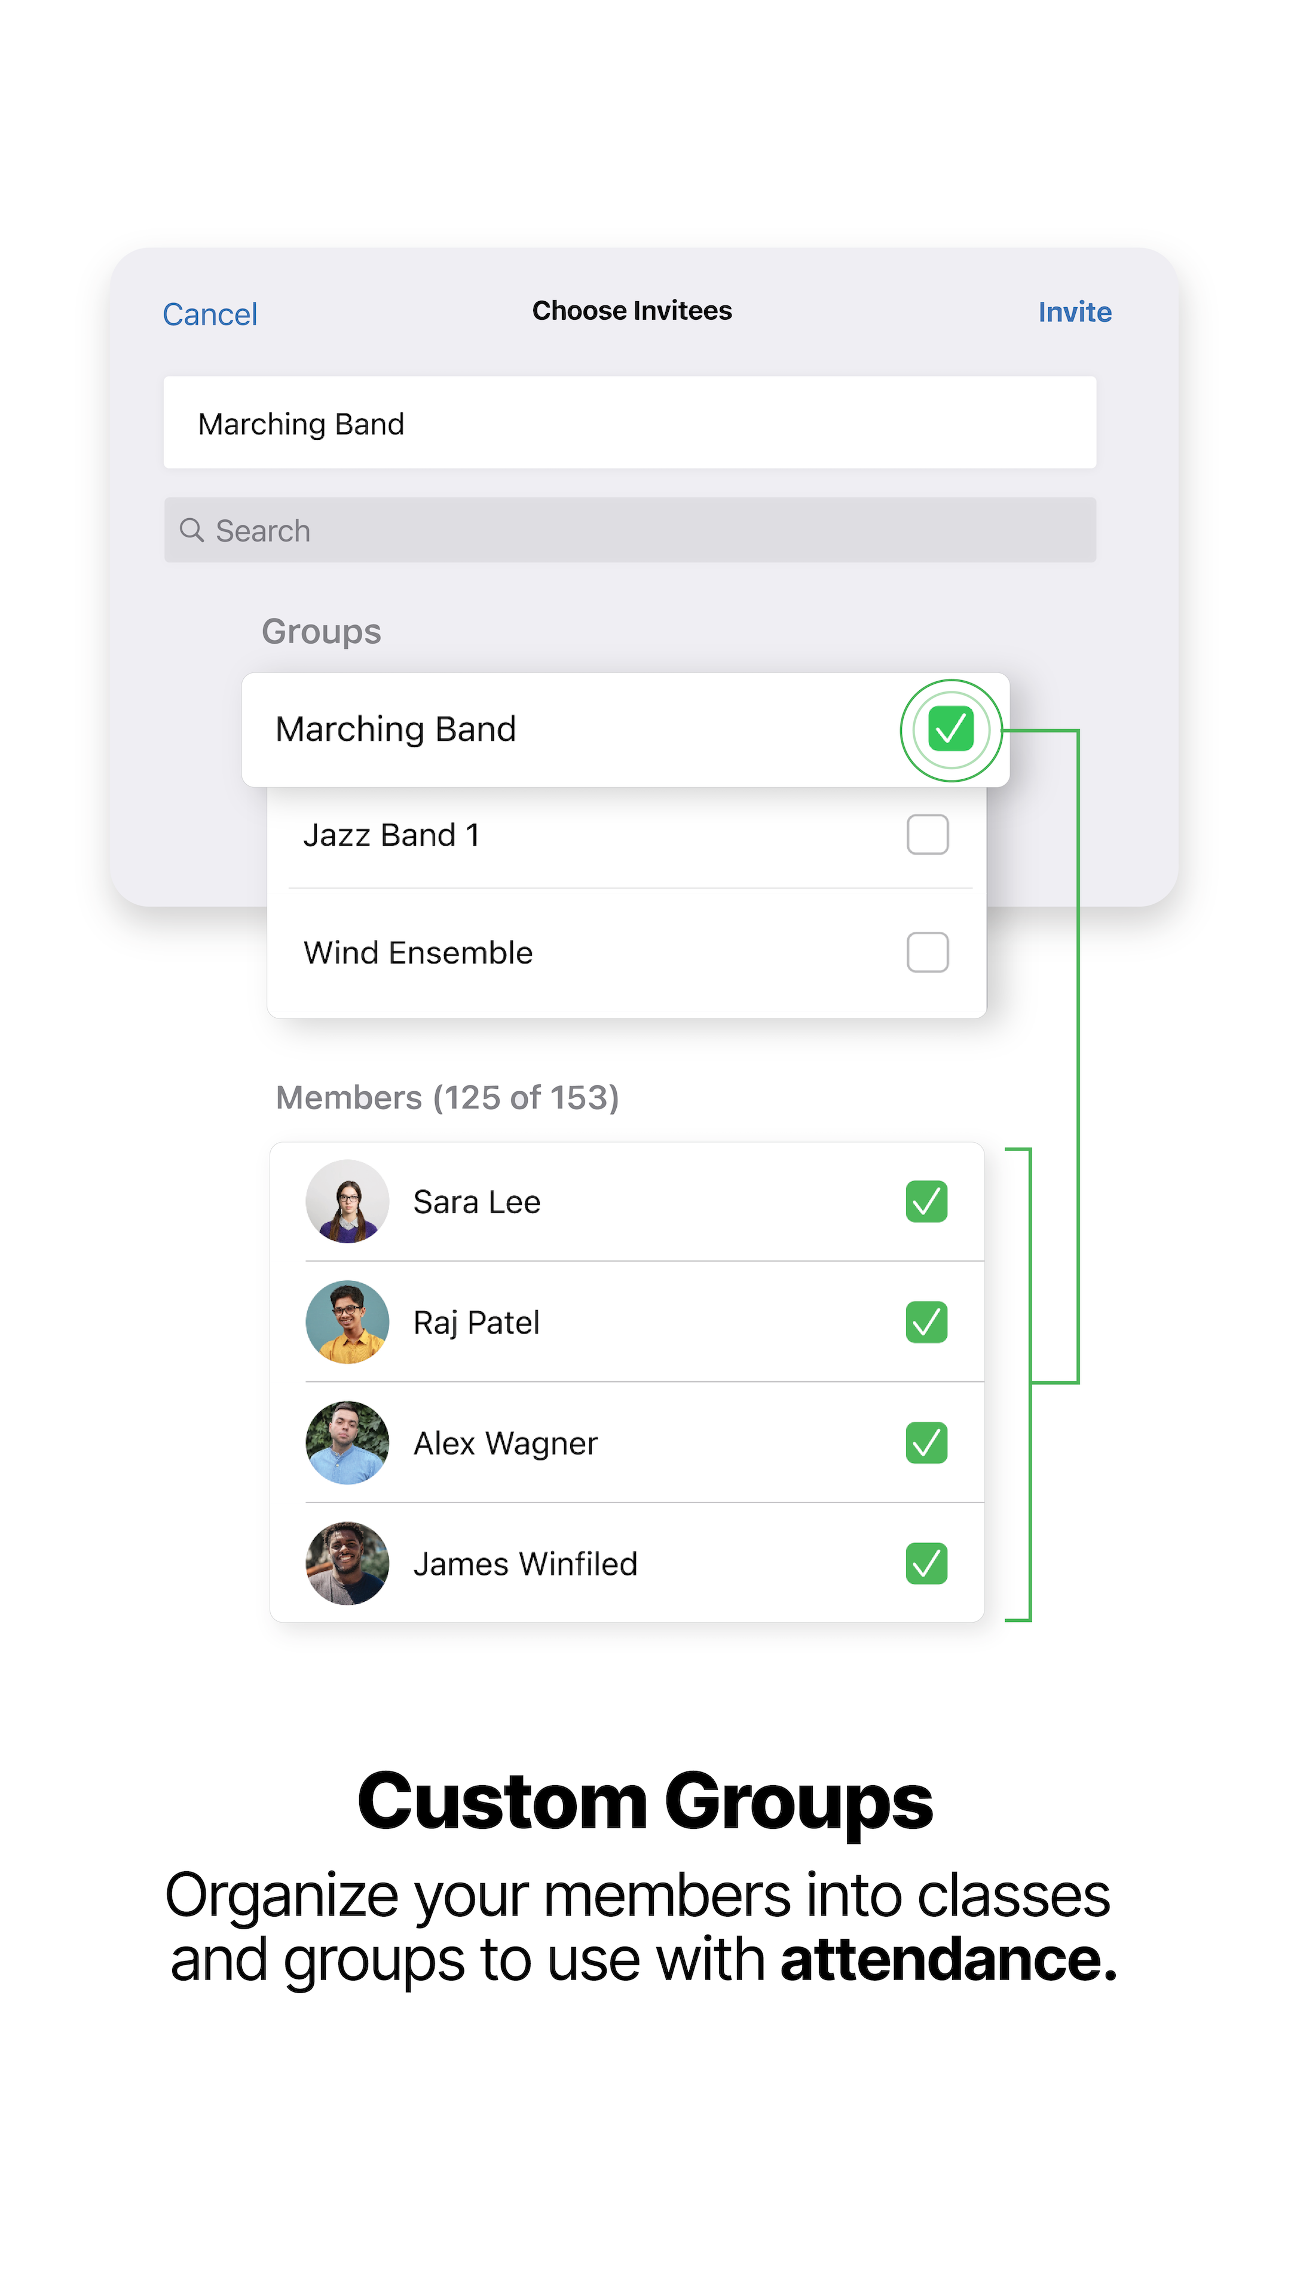The width and height of the screenshot is (1291, 2295).
Task: Open Raj Patel's avatar
Action: pyautogui.click(x=347, y=1322)
